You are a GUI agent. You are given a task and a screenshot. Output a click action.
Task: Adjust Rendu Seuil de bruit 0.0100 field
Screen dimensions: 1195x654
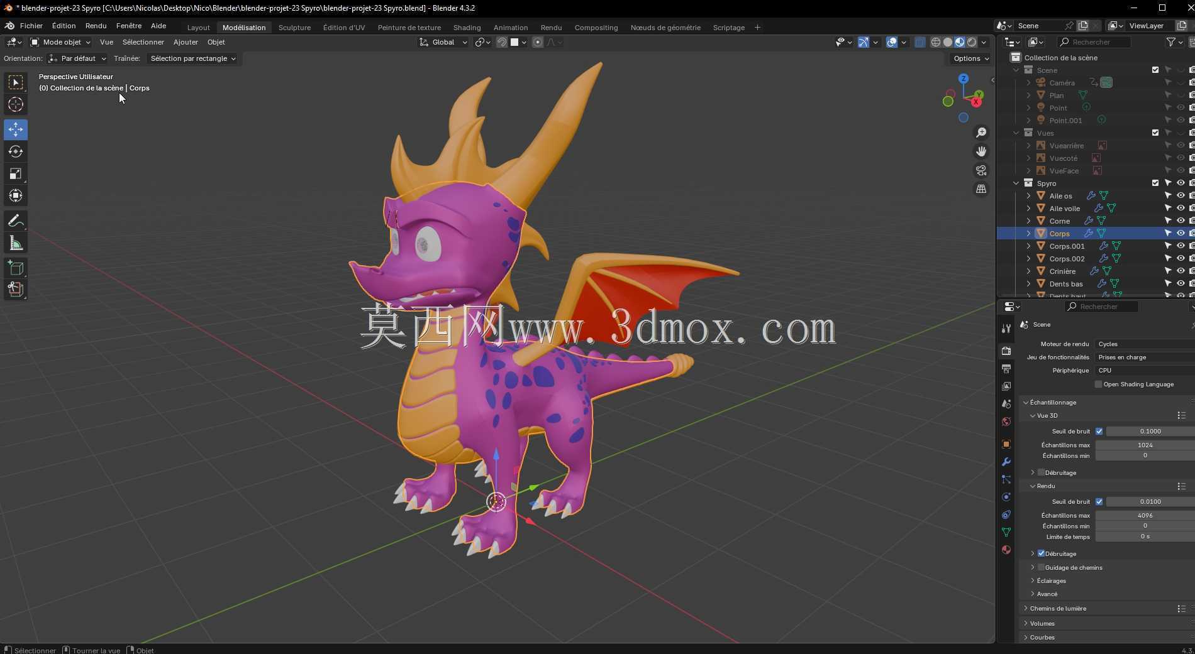coord(1150,501)
